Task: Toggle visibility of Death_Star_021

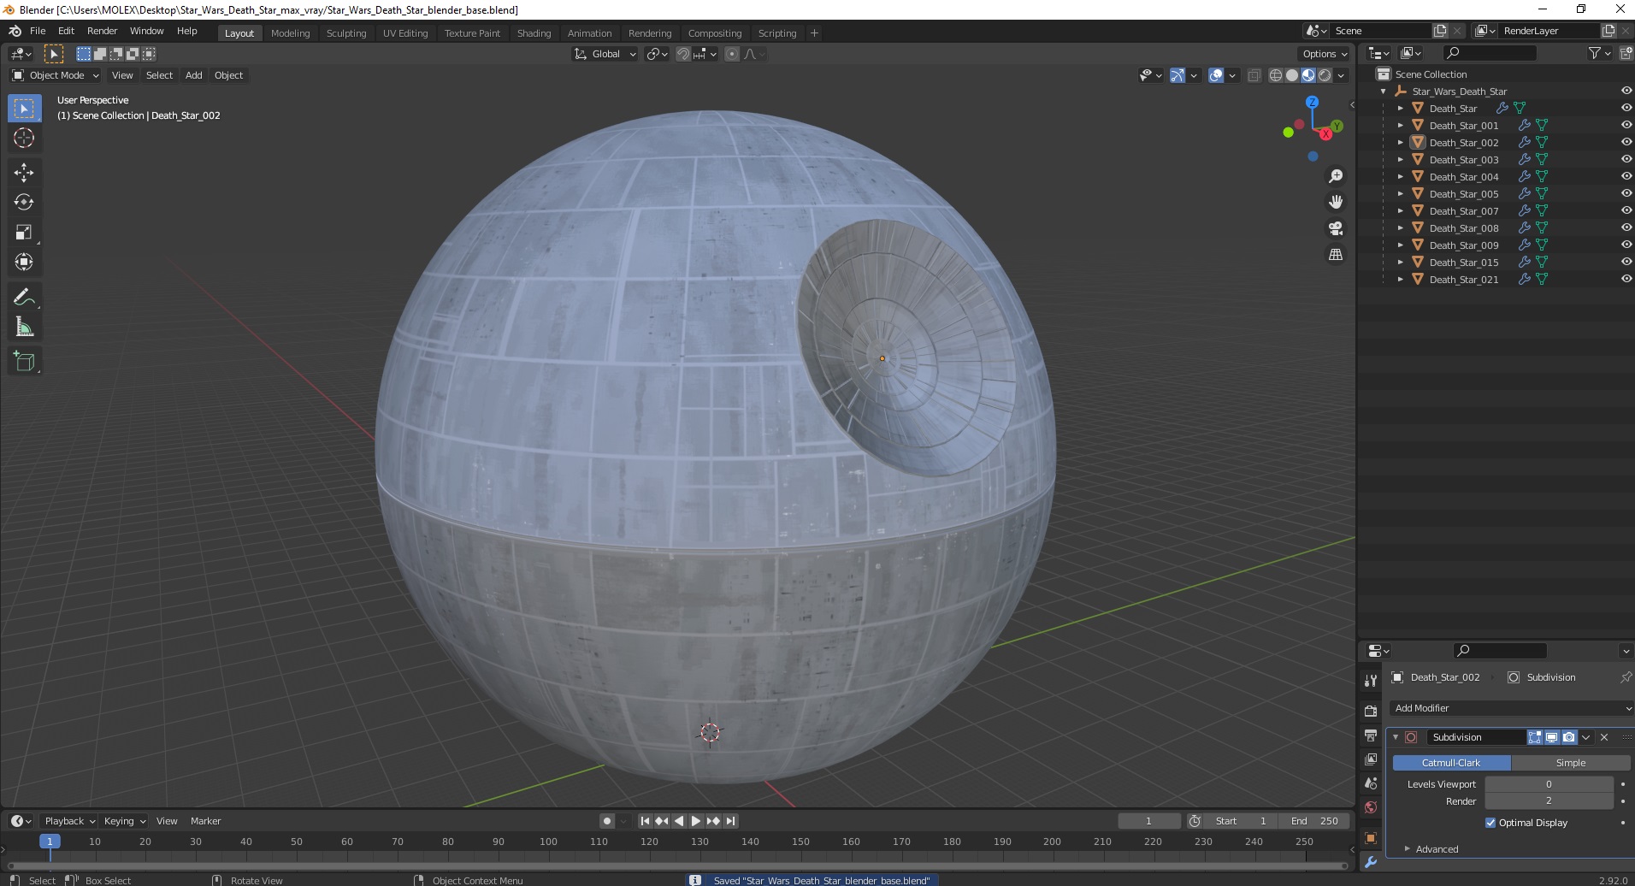Action: coord(1626,279)
